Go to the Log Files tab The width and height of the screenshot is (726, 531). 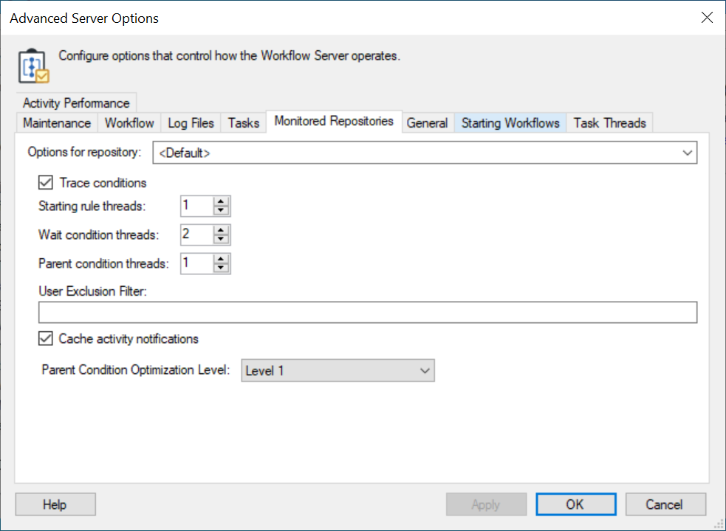click(x=191, y=123)
